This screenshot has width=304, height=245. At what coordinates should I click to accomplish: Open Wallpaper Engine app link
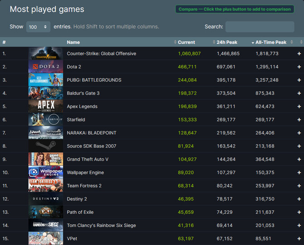(x=85, y=173)
